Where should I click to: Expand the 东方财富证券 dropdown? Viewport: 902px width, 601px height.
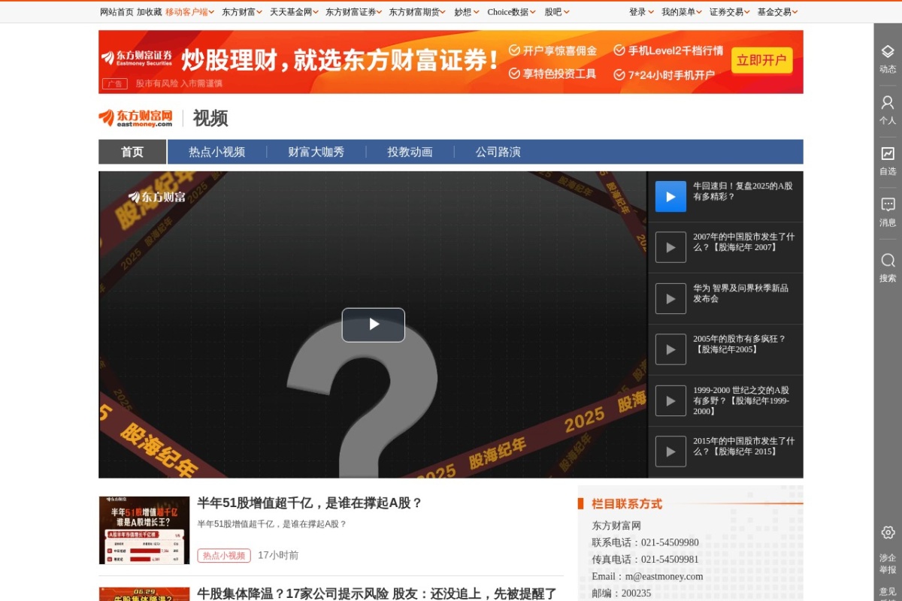click(354, 12)
